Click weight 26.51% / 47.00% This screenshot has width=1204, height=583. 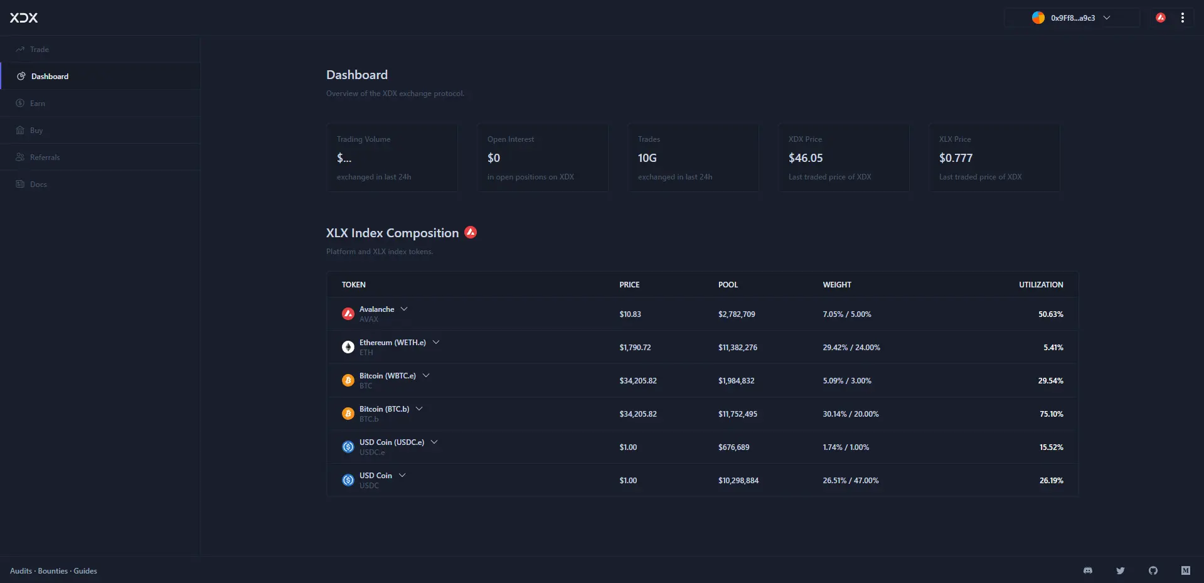click(x=851, y=481)
